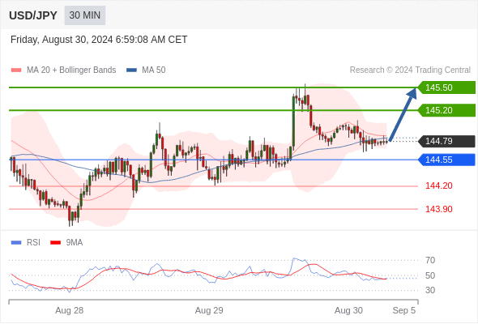Click the Aug 30 date axis label

click(x=348, y=310)
